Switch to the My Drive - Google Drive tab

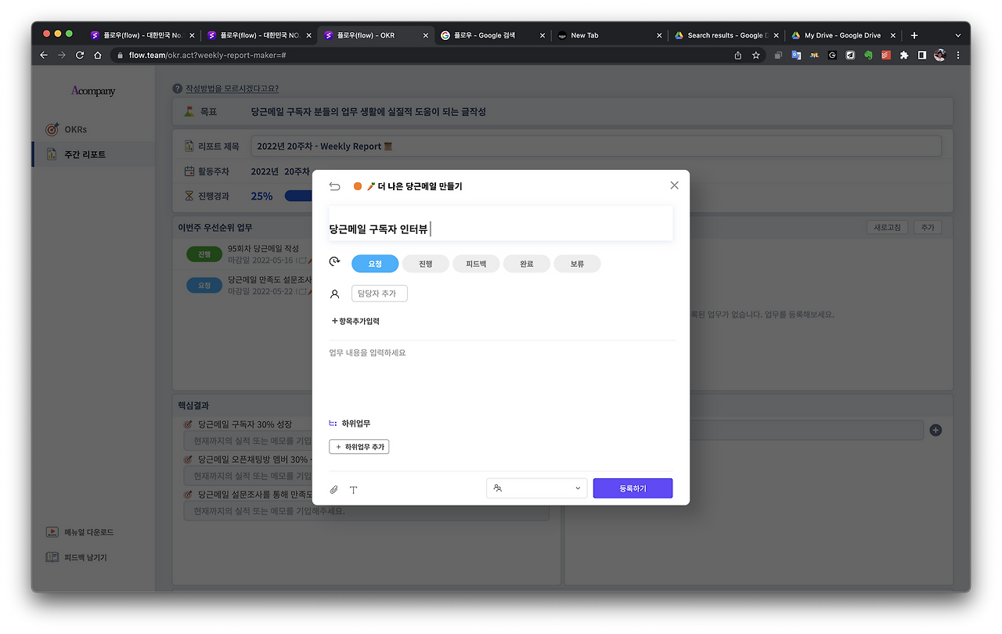click(x=842, y=35)
